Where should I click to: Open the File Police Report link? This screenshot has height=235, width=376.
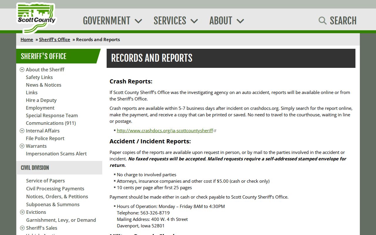pos(45,138)
